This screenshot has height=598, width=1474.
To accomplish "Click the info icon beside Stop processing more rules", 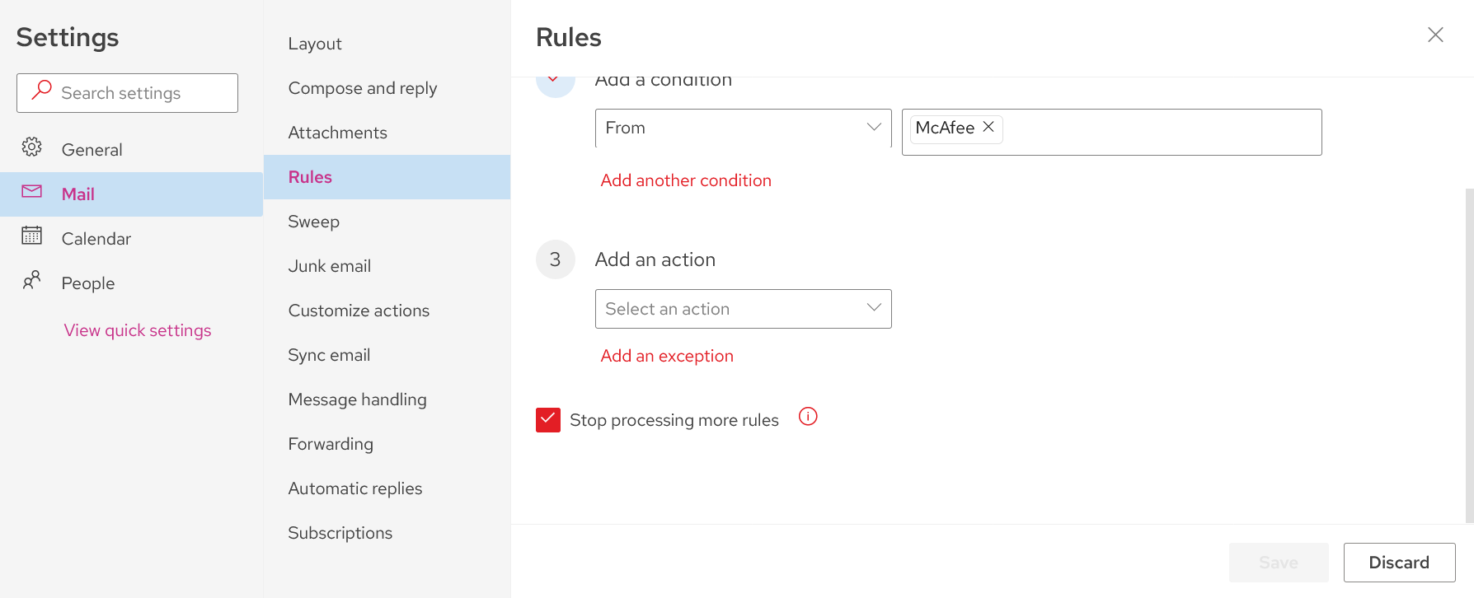I will [808, 417].
